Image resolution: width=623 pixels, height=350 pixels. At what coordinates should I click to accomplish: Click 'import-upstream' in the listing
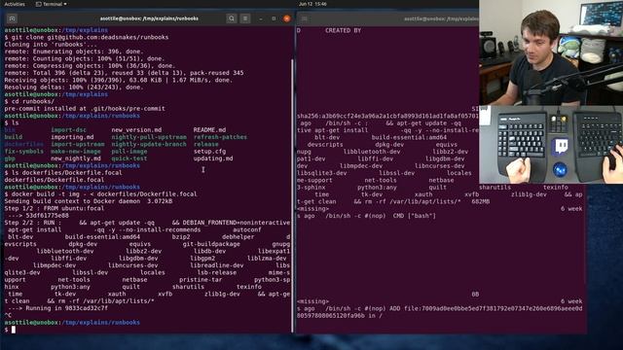(78, 145)
